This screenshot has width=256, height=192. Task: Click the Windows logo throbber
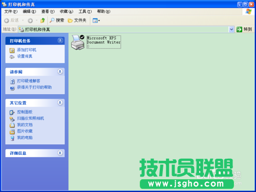pos(248,12)
